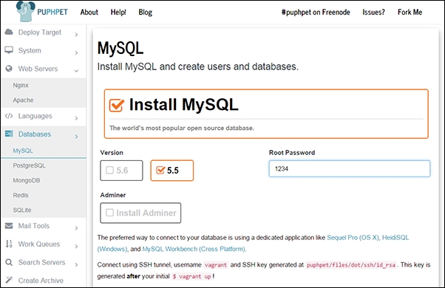Select MongoDB in the sidebar
This screenshot has width=445, height=288.
coord(27,180)
